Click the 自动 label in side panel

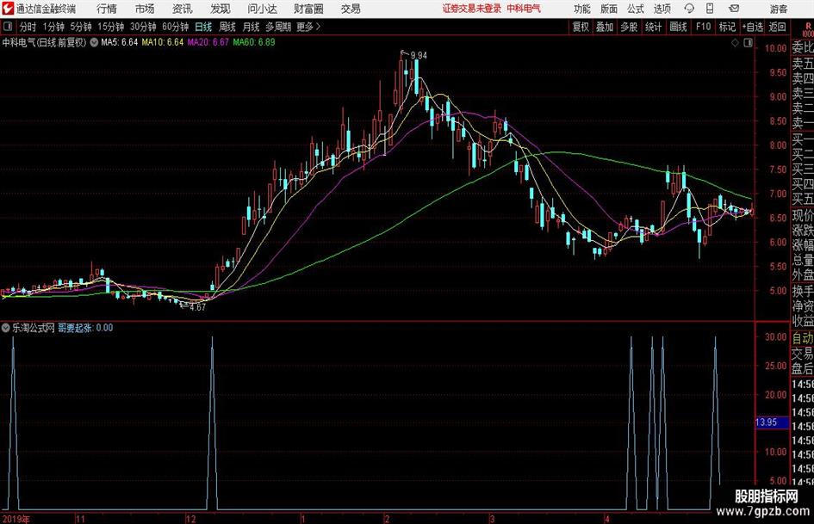[803, 338]
